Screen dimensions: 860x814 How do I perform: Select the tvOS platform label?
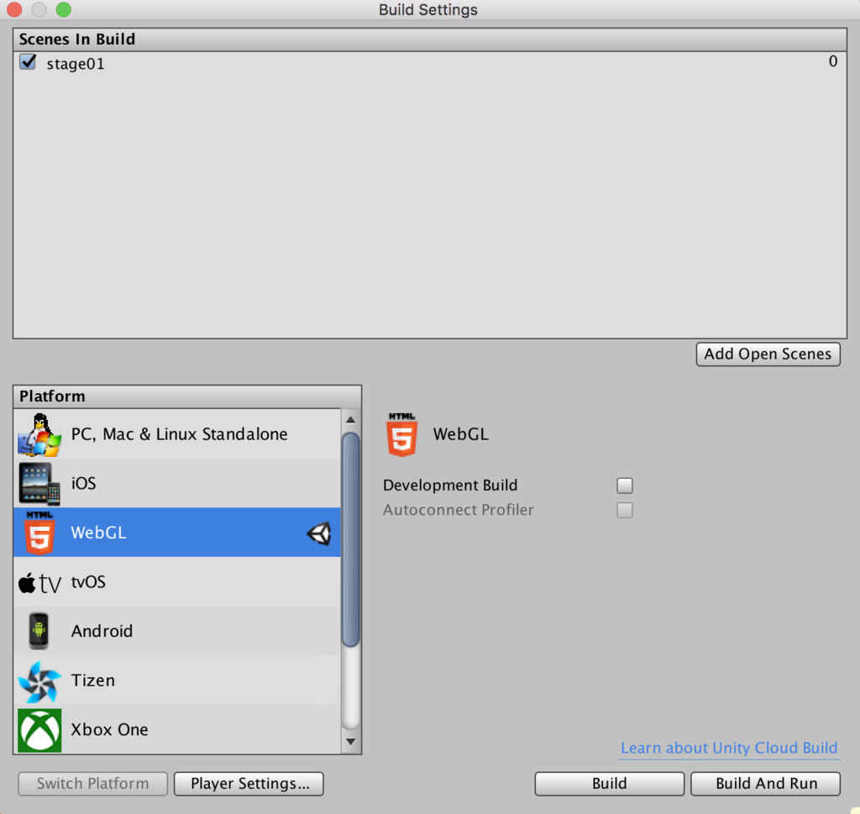[88, 582]
